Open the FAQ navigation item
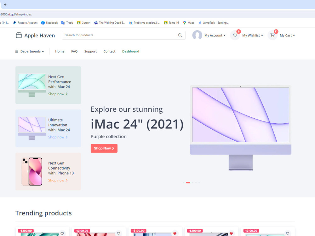The height and width of the screenshot is (236, 315). [x=74, y=51]
